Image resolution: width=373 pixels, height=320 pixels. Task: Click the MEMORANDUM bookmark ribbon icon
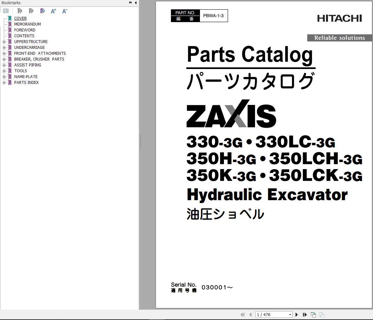(10, 24)
